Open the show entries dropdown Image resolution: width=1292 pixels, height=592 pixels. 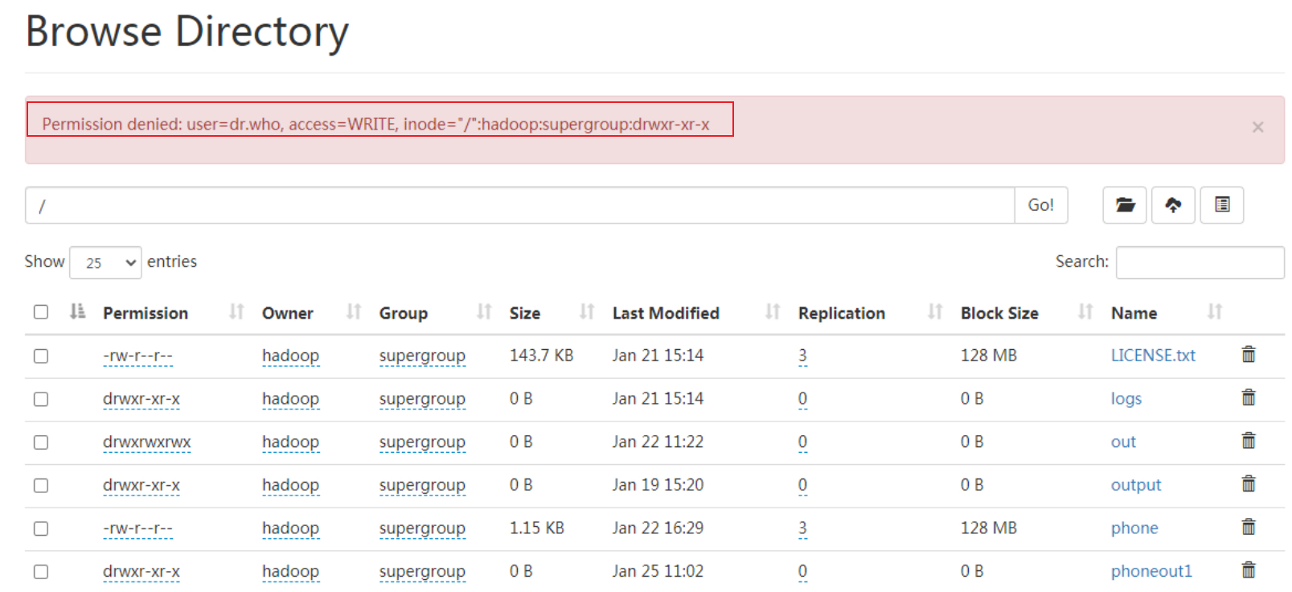[x=105, y=263]
